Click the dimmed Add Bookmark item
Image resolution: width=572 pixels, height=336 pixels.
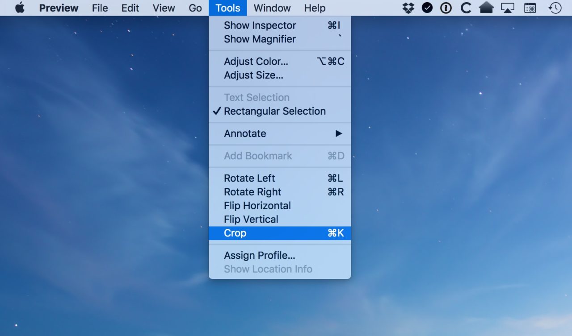(280, 156)
